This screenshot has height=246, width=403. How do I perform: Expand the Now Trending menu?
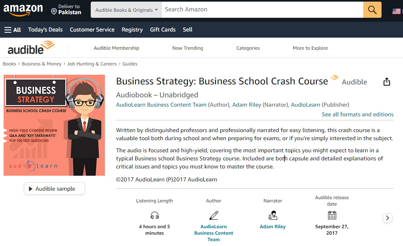(188, 48)
